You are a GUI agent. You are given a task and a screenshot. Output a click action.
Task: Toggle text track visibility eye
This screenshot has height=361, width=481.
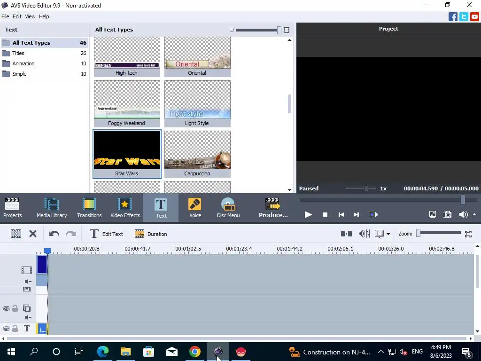[6, 329]
